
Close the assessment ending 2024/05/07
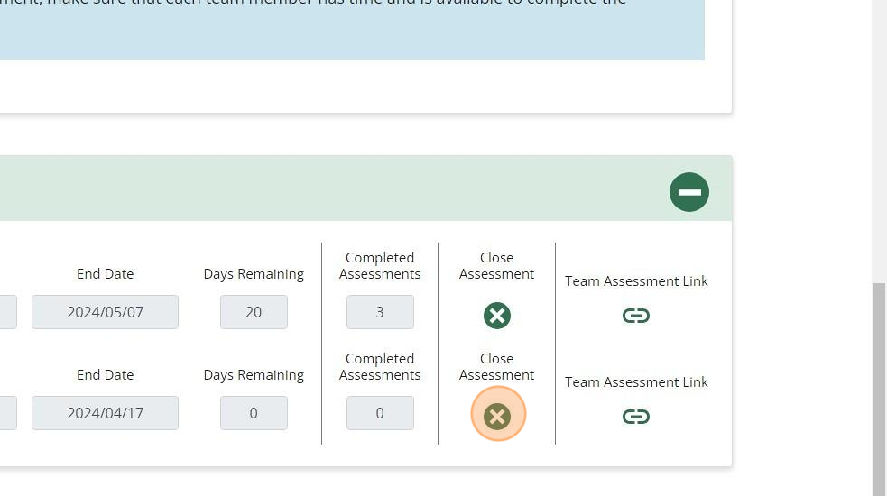coord(497,316)
